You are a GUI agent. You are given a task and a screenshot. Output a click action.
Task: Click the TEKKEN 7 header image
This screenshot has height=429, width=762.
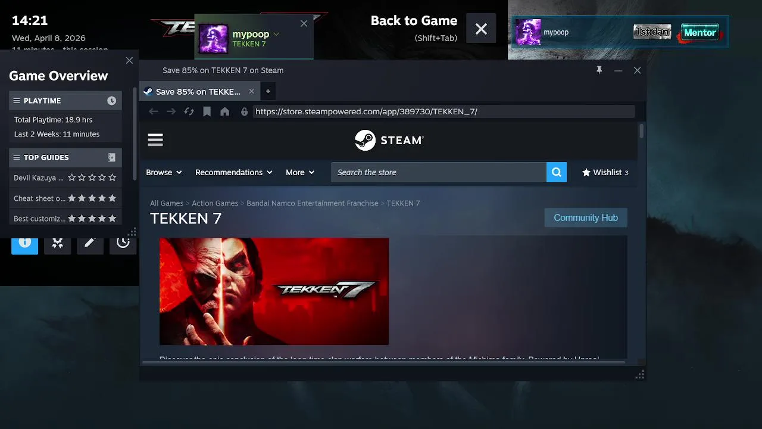point(274,291)
